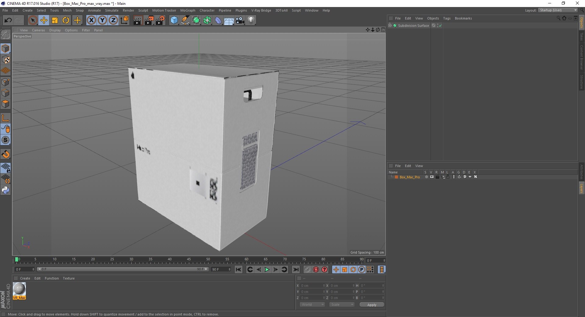
Task: Click the Undo arrow in toolbar
Action: [x=8, y=20]
